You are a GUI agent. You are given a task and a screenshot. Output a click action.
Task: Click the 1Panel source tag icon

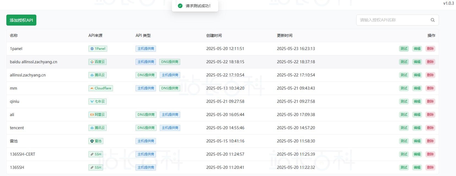(92, 49)
